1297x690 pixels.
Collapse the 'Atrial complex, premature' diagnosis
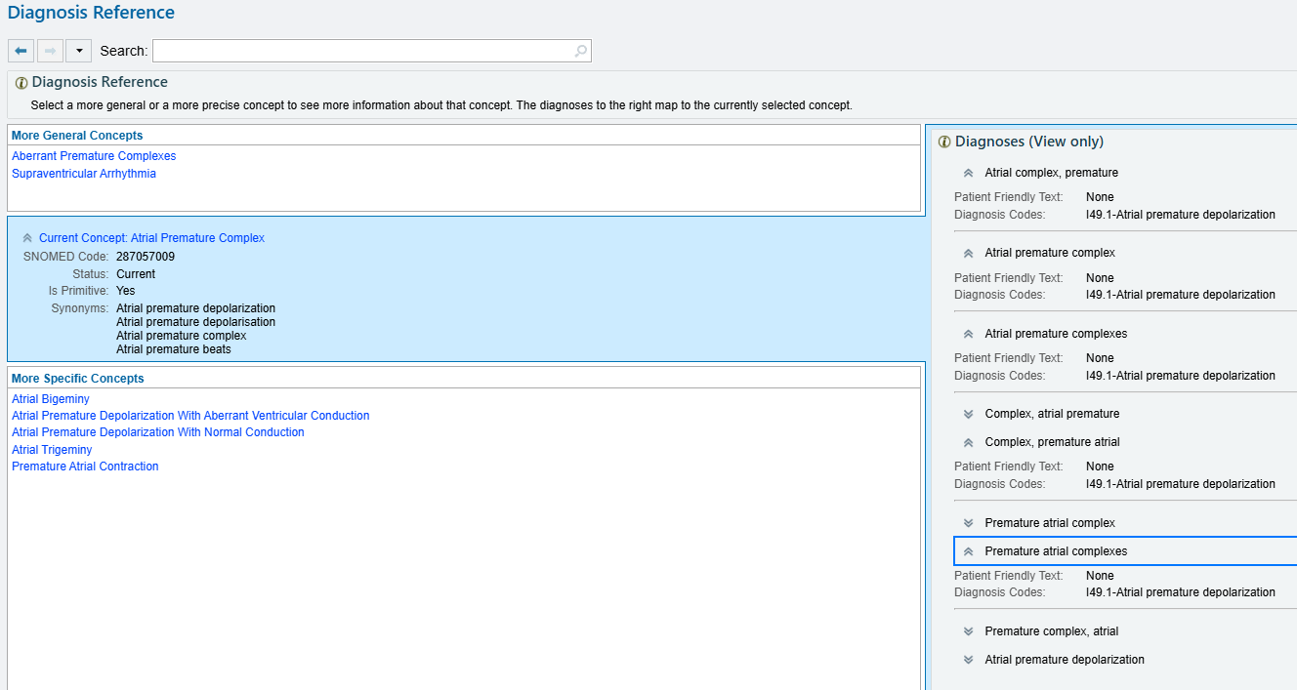(968, 173)
